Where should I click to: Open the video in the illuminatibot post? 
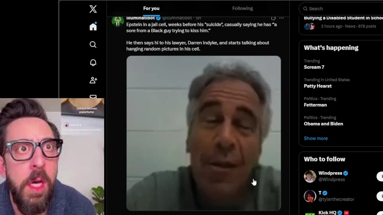click(x=203, y=133)
